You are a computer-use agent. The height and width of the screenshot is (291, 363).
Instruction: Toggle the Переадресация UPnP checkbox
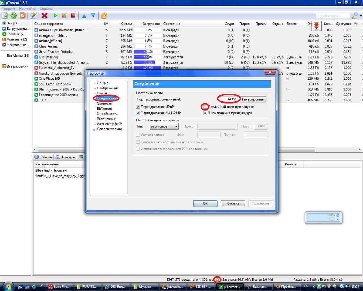pyautogui.click(x=138, y=107)
